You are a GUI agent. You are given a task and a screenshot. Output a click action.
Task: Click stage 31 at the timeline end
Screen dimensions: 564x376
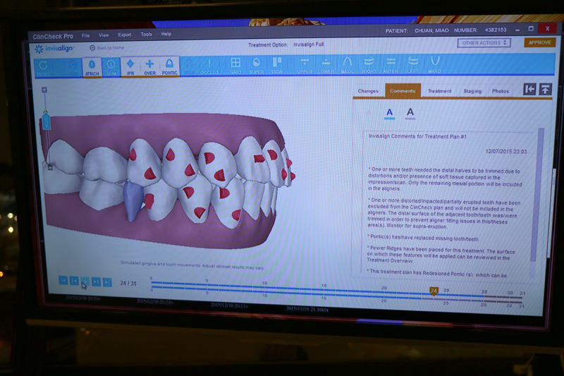(522, 293)
